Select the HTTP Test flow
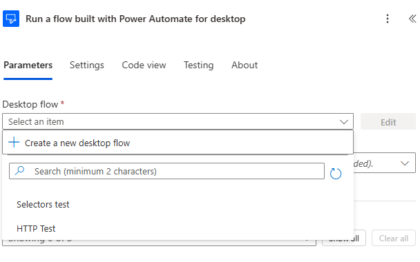Screen dimensions: 420x262 pos(36,229)
